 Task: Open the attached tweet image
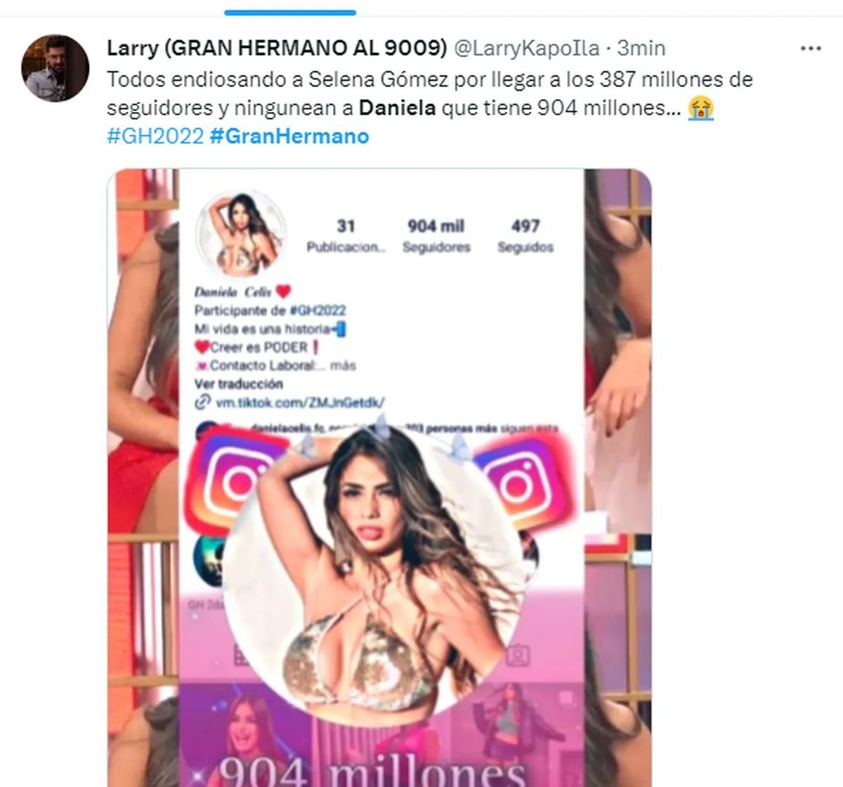[x=379, y=478]
